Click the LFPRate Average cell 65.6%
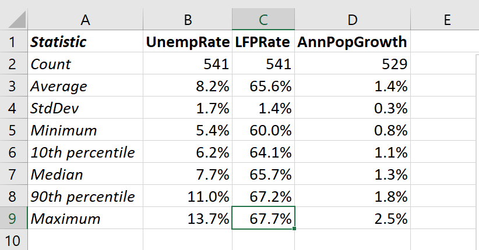This screenshot has height=250, width=479. point(263,86)
